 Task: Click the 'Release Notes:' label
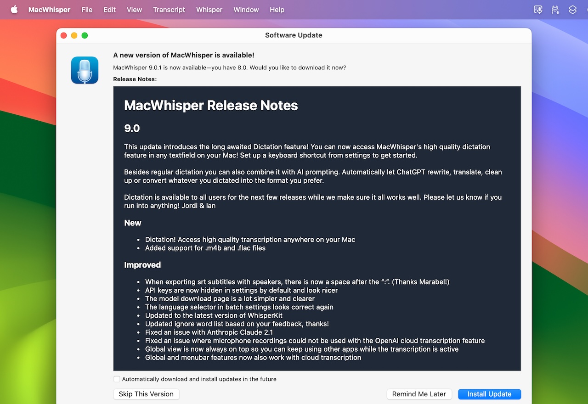[x=135, y=79]
